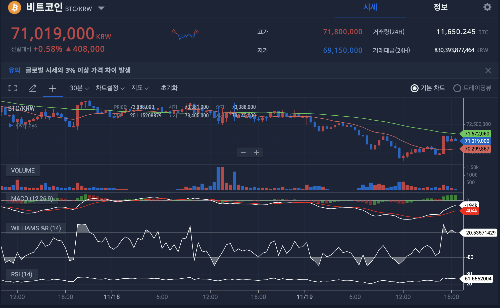Activate the crosshair plus tool

coord(53,88)
